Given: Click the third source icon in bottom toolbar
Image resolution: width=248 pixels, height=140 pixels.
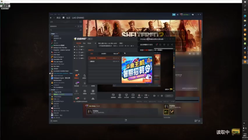Looking at the screenshot, I should click(126, 95).
